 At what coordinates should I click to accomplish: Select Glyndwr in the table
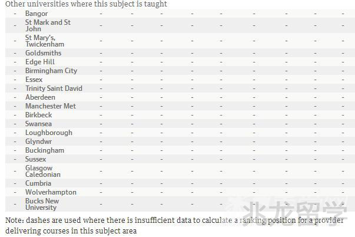pyautogui.click(x=38, y=141)
